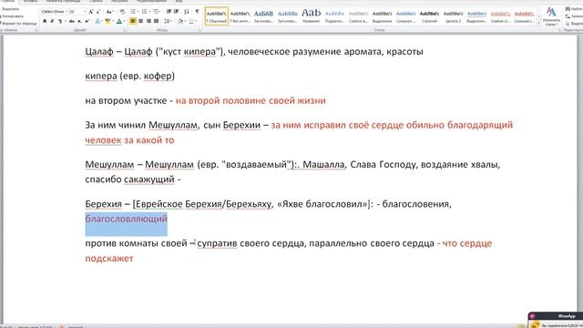Click Вырезать (Cut) in clipboard group
Image resolution: width=583 pixels, height=328 pixels.
pyautogui.click(x=12, y=9)
